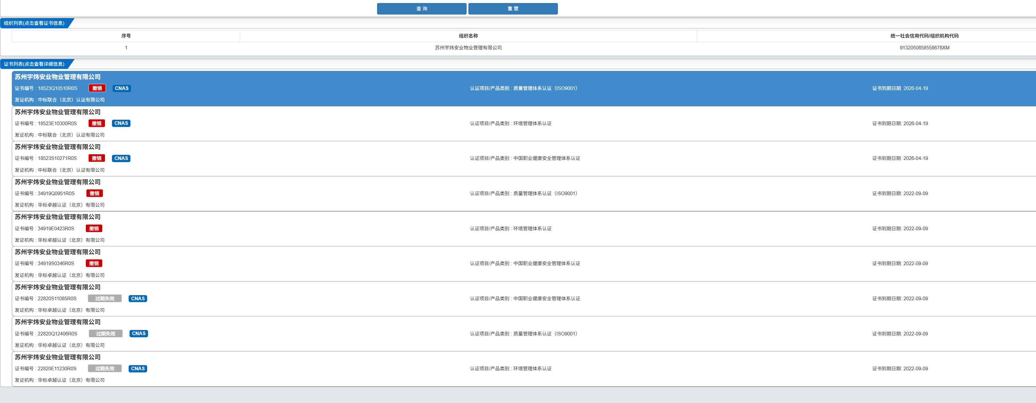Click the CNAS badge on certificate 18523Q10510R0S
Screen dimensions: 1036x403
121,88
